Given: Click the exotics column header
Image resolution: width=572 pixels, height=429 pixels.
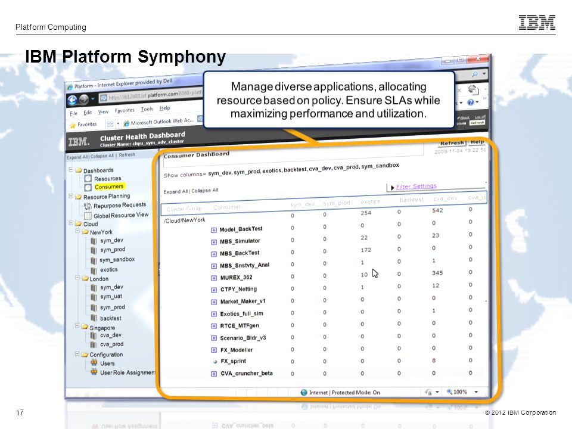Looking at the screenshot, I should coord(370,201).
